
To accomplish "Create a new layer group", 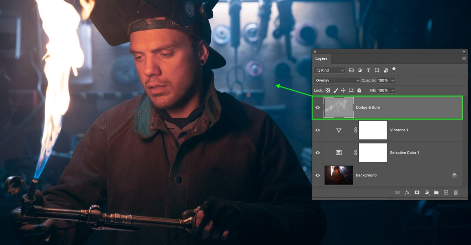I will [436, 192].
